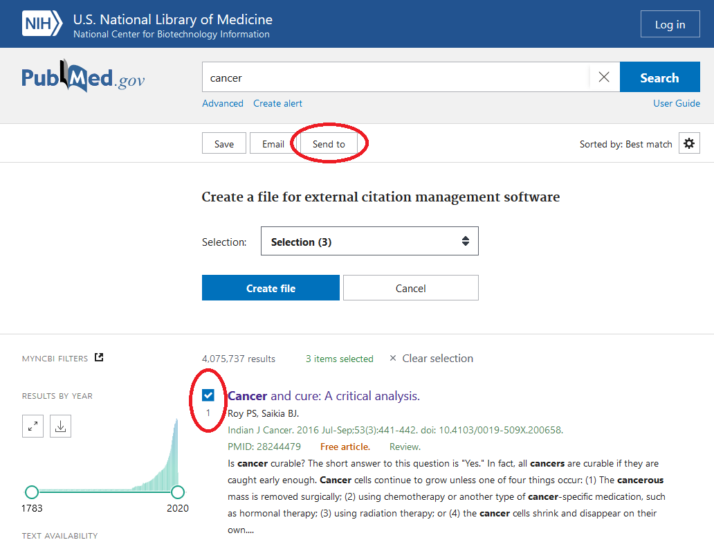Screen dimensions: 714x540
Task: Open the Advanced search page
Action: pos(223,102)
